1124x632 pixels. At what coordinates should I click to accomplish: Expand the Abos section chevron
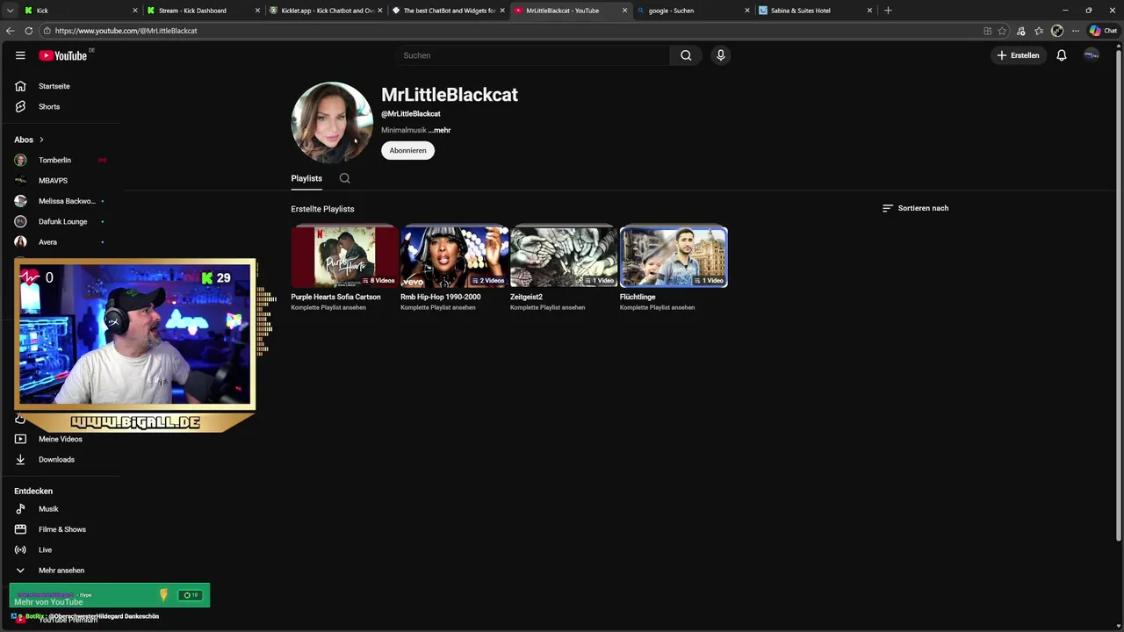[41, 140]
